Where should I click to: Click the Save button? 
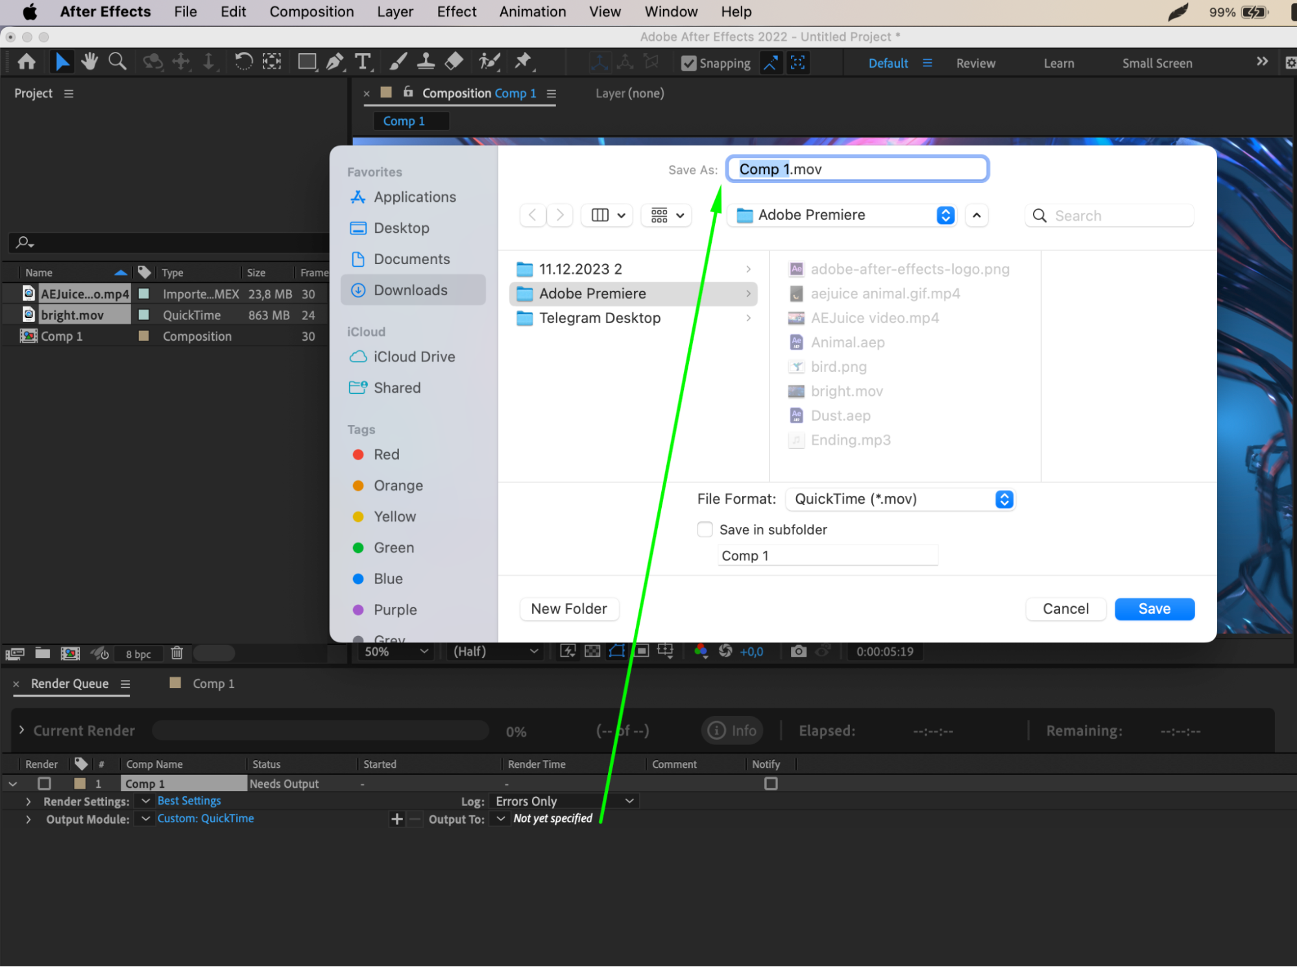(1154, 609)
